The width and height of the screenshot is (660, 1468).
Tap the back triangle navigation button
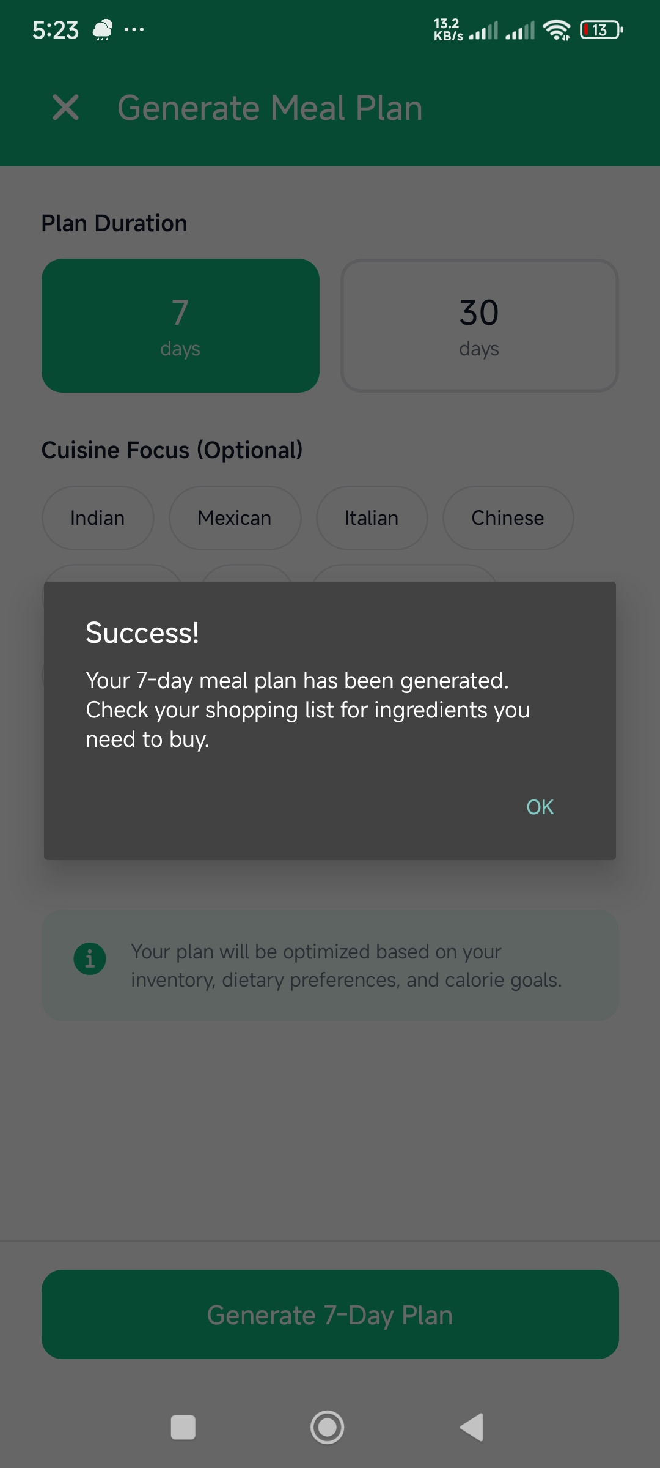pos(472,1427)
